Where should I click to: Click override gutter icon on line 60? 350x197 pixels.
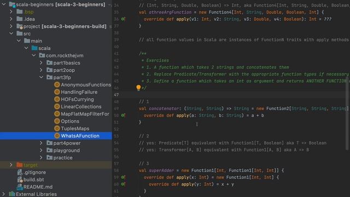[x=123, y=184]
